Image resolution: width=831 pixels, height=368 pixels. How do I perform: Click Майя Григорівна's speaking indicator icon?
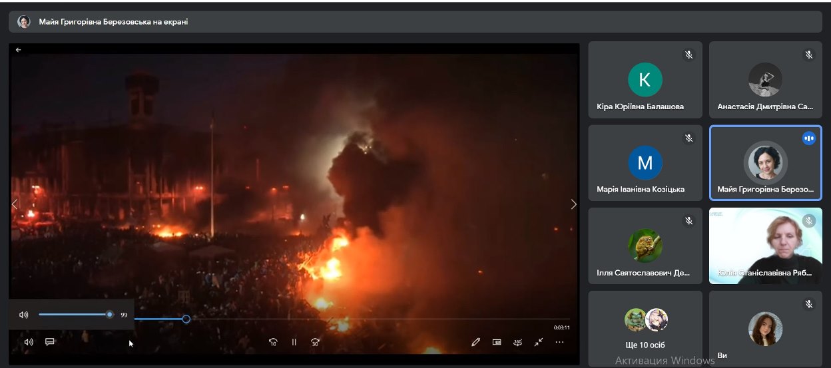click(809, 138)
